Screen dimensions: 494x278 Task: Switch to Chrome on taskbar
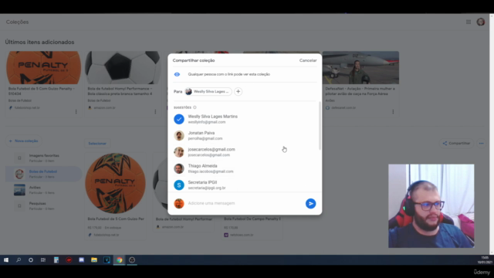click(x=119, y=260)
